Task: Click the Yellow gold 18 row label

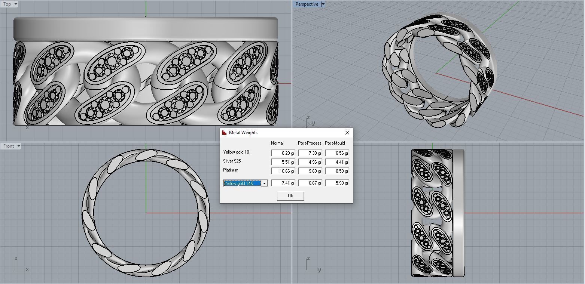Action: tap(236, 152)
